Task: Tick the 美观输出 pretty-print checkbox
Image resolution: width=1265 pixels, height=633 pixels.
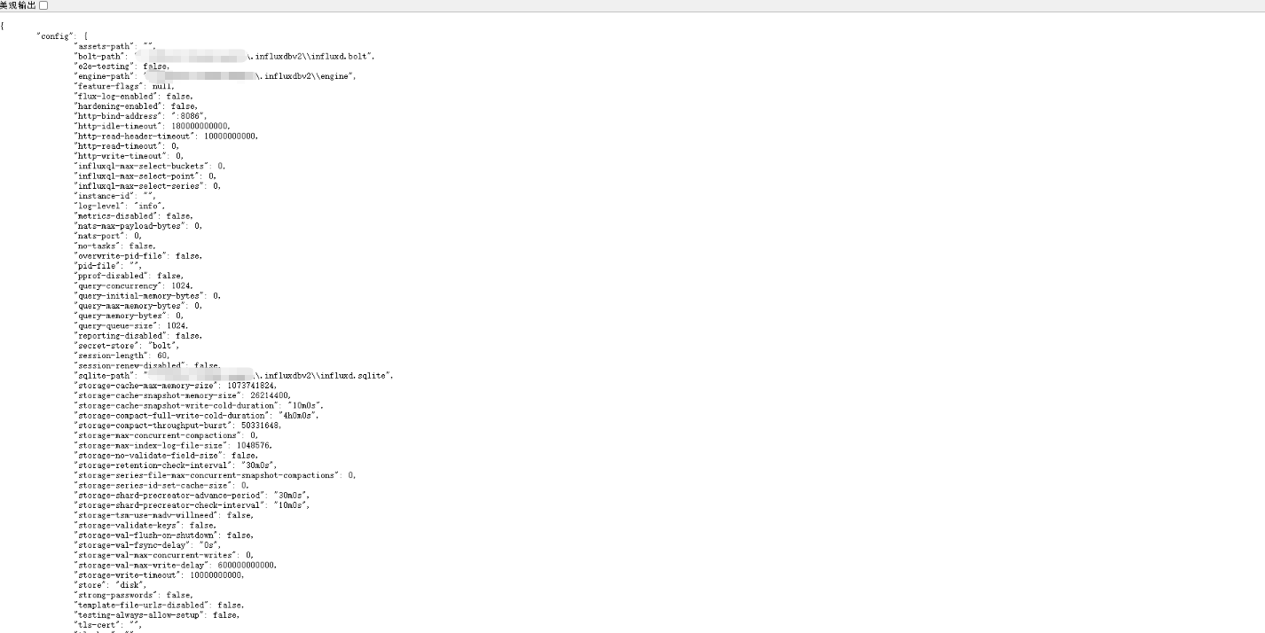Action: pyautogui.click(x=43, y=5)
